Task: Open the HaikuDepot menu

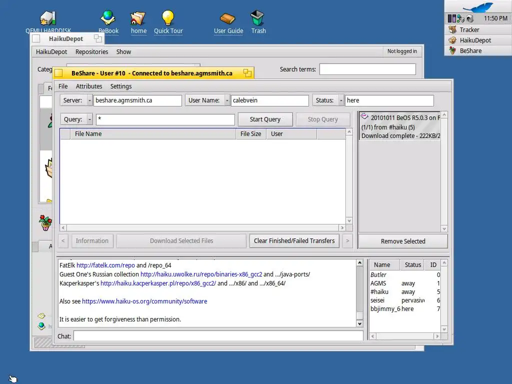Action: (51, 51)
